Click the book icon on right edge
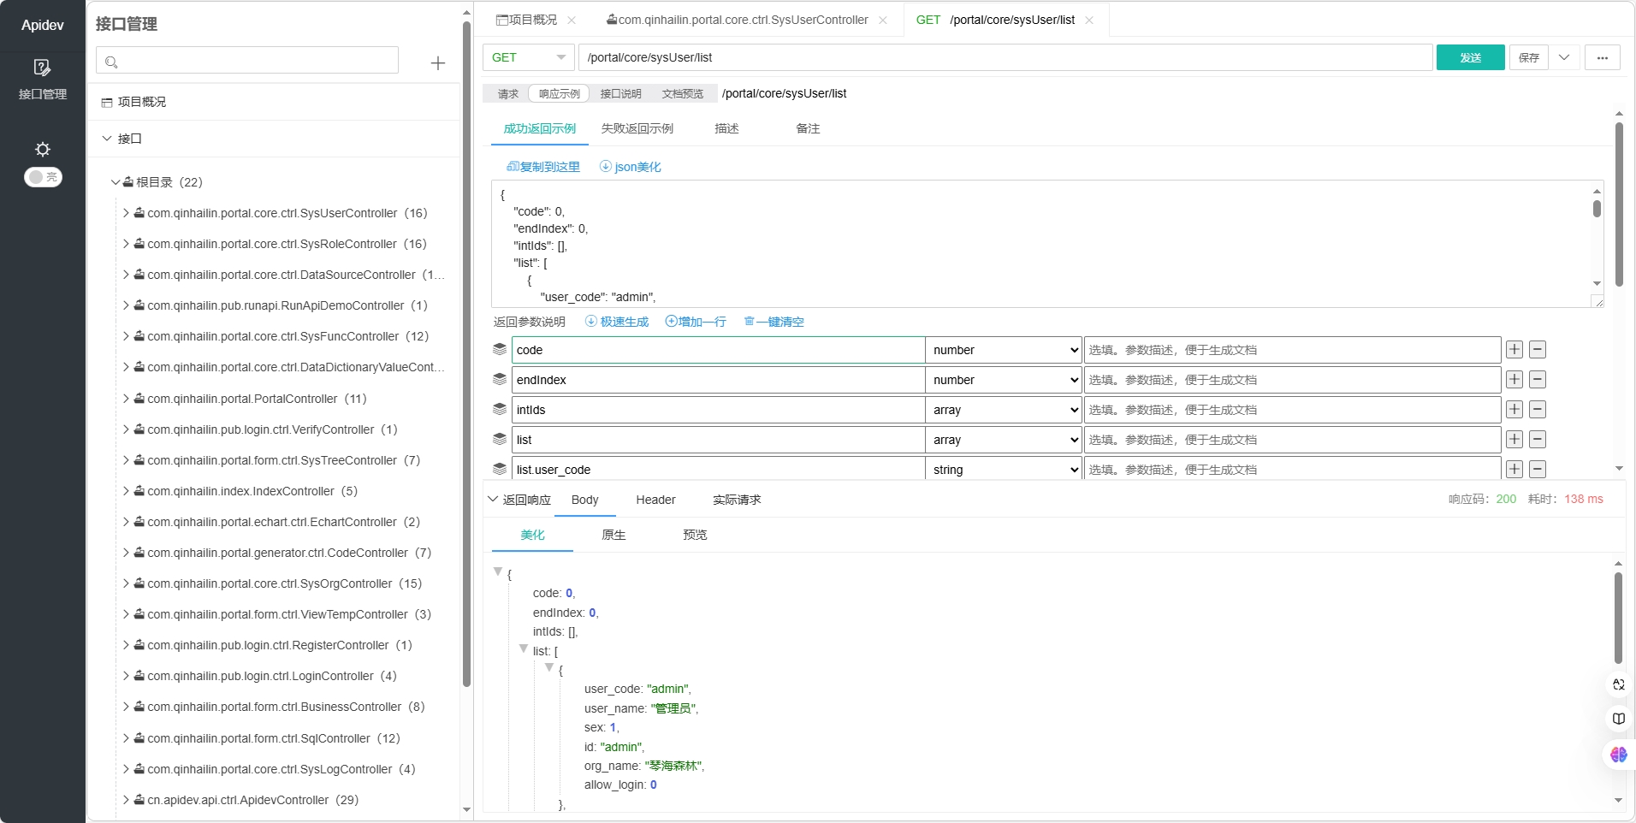The width and height of the screenshot is (1636, 823). tap(1618, 719)
